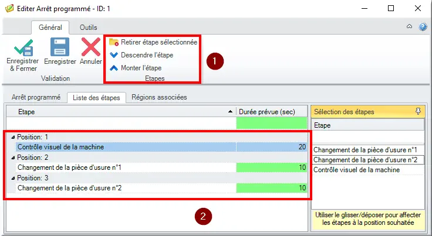This screenshot has height=236, width=432.
Task: Select row Changement de la pièce d'usure n°1 in the positions list
Action: click(x=126, y=167)
